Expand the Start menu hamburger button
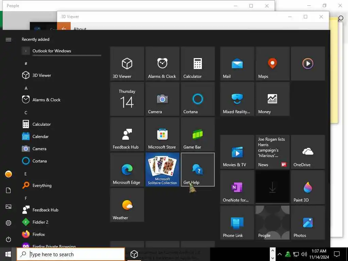The image size is (348, 261). 8,39
